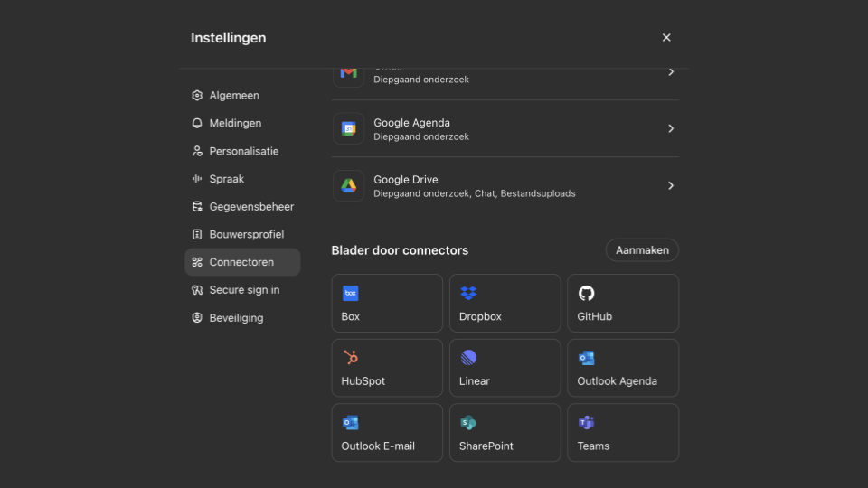
Task: Select the Box connector icon
Action: (x=351, y=294)
